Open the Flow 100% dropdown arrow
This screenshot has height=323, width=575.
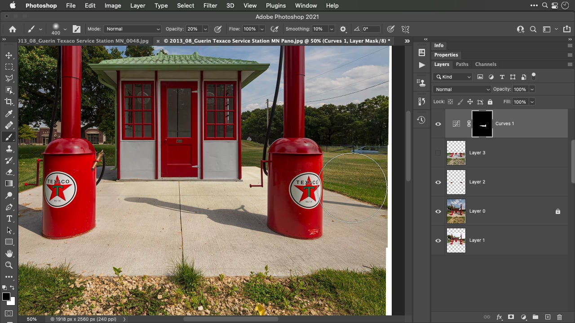(261, 29)
